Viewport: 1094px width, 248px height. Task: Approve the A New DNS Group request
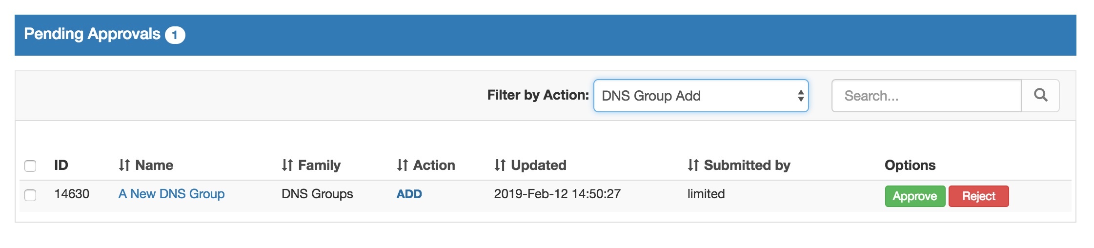915,196
